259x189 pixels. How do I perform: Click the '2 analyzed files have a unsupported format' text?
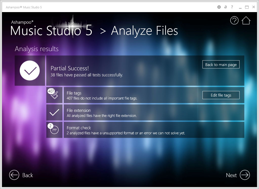pyautogui.click(x=126, y=133)
